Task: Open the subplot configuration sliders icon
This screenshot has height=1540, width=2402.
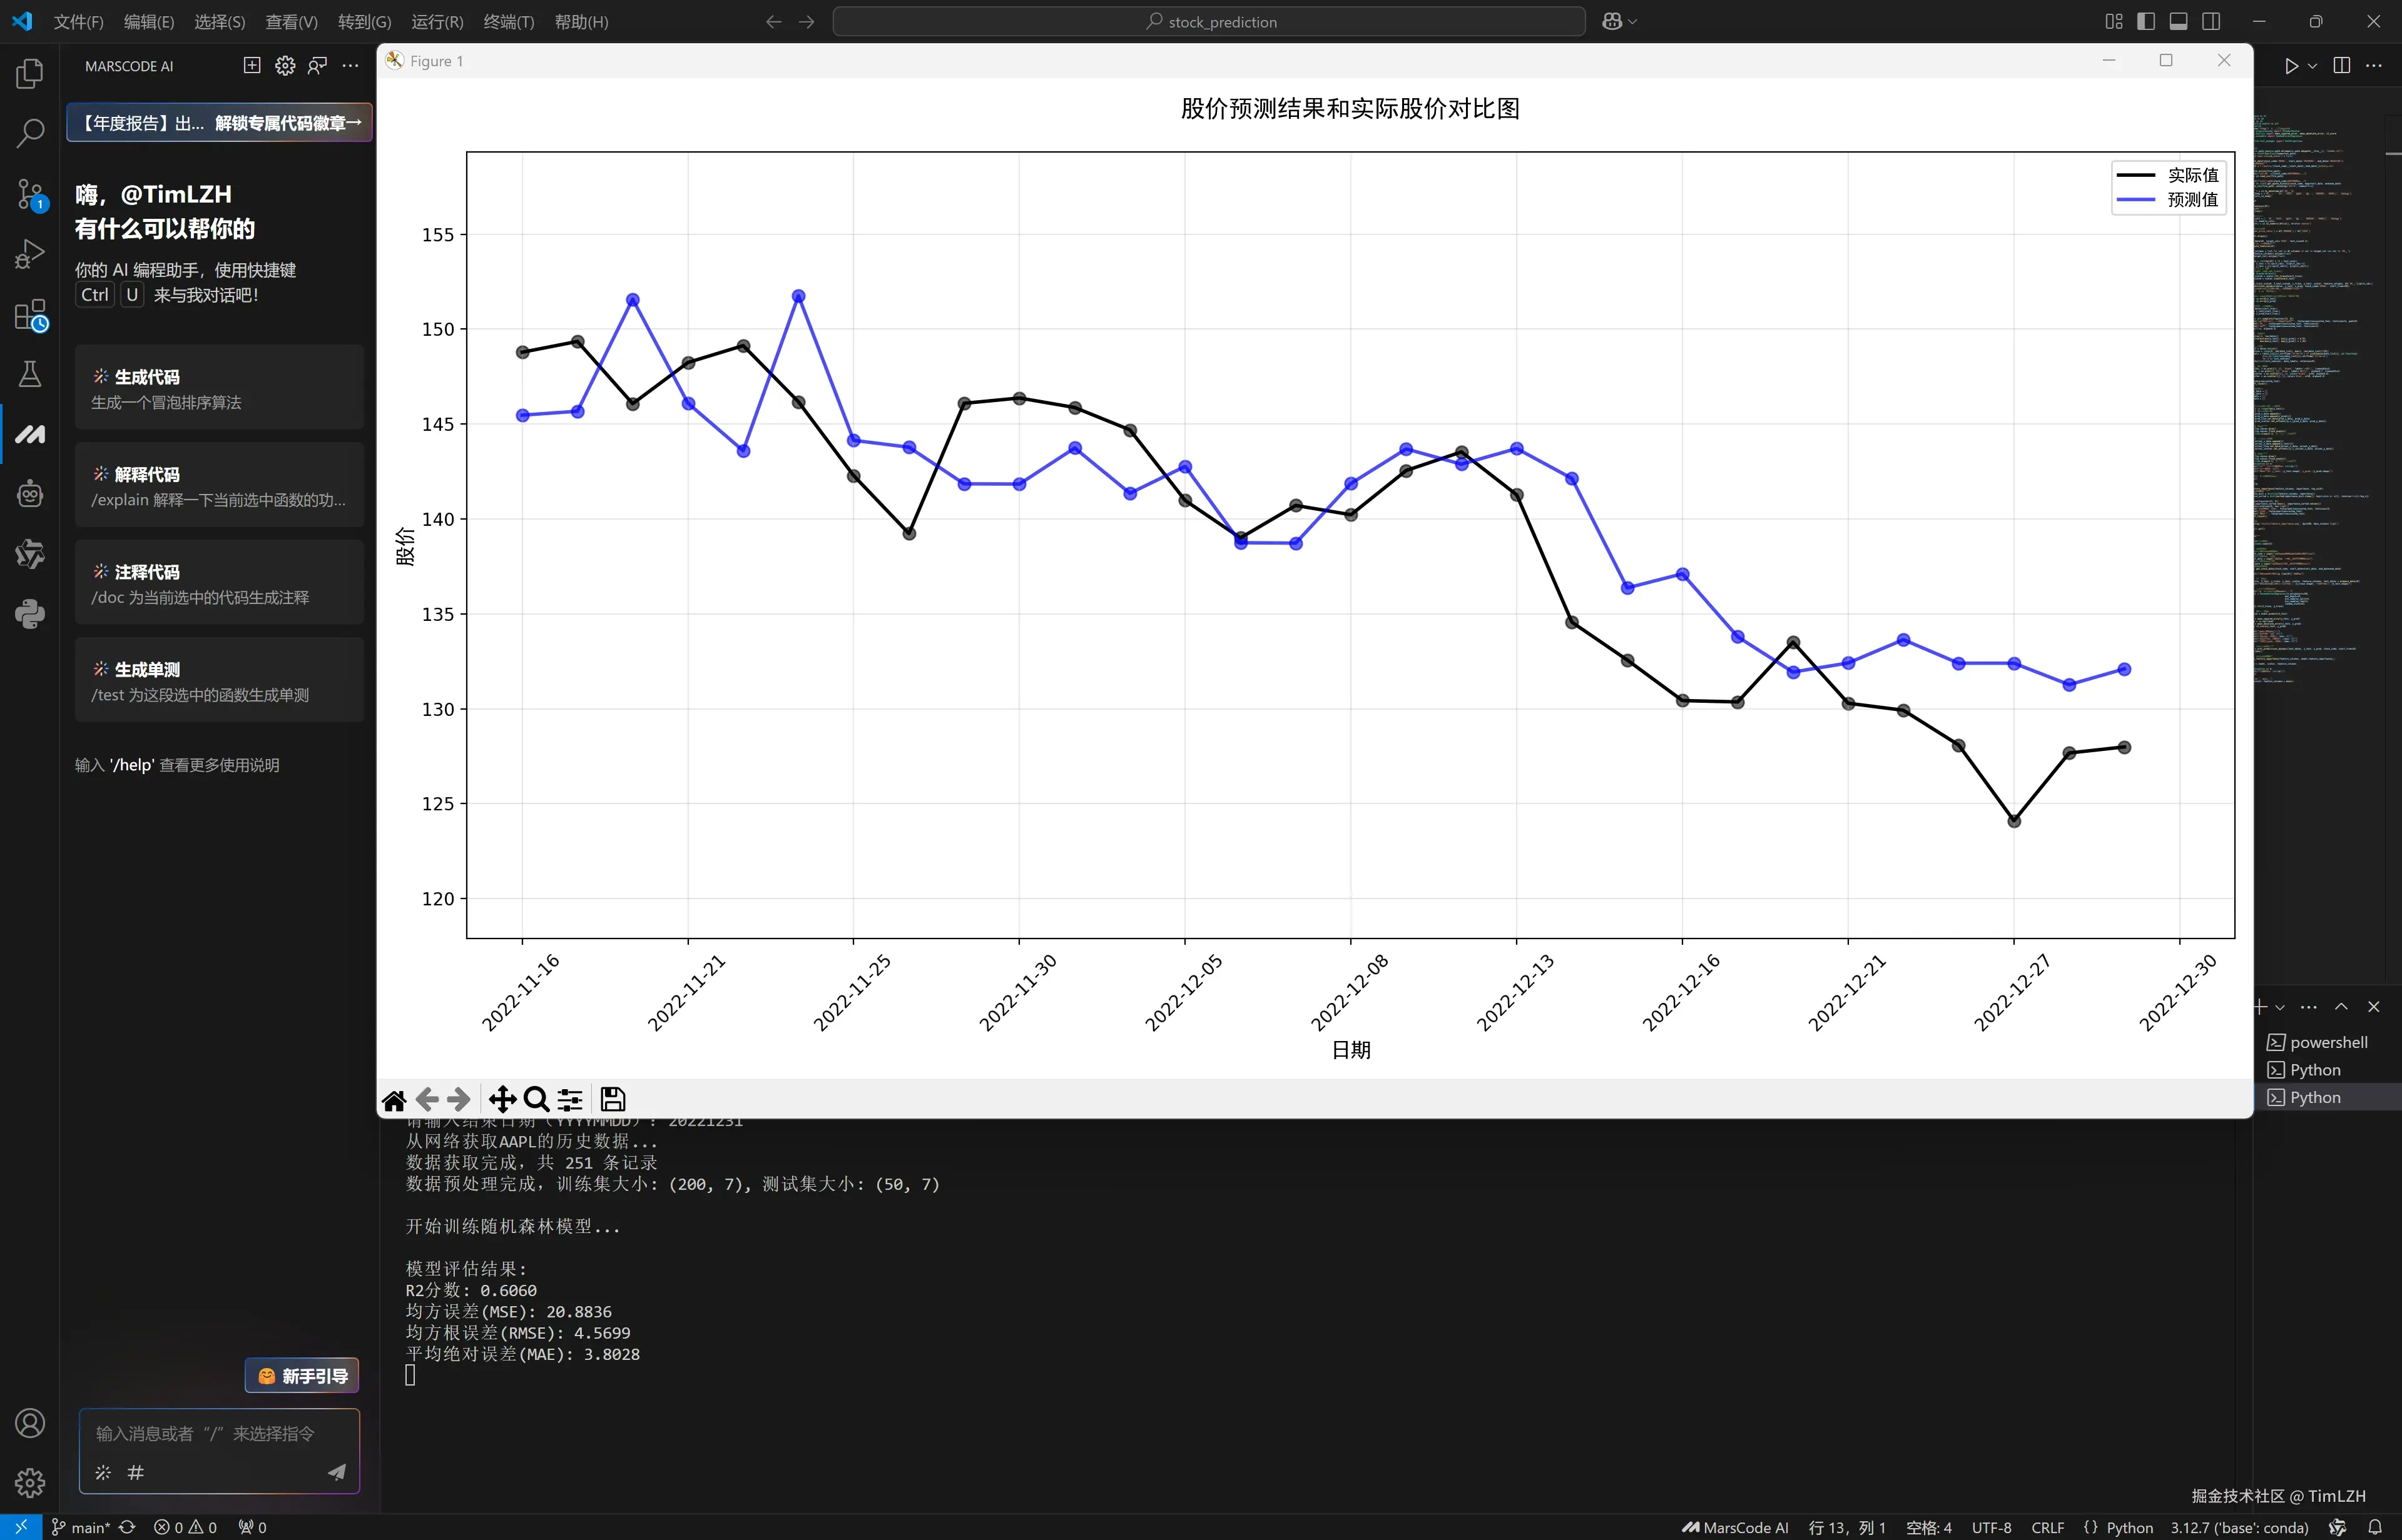Action: [x=569, y=1099]
